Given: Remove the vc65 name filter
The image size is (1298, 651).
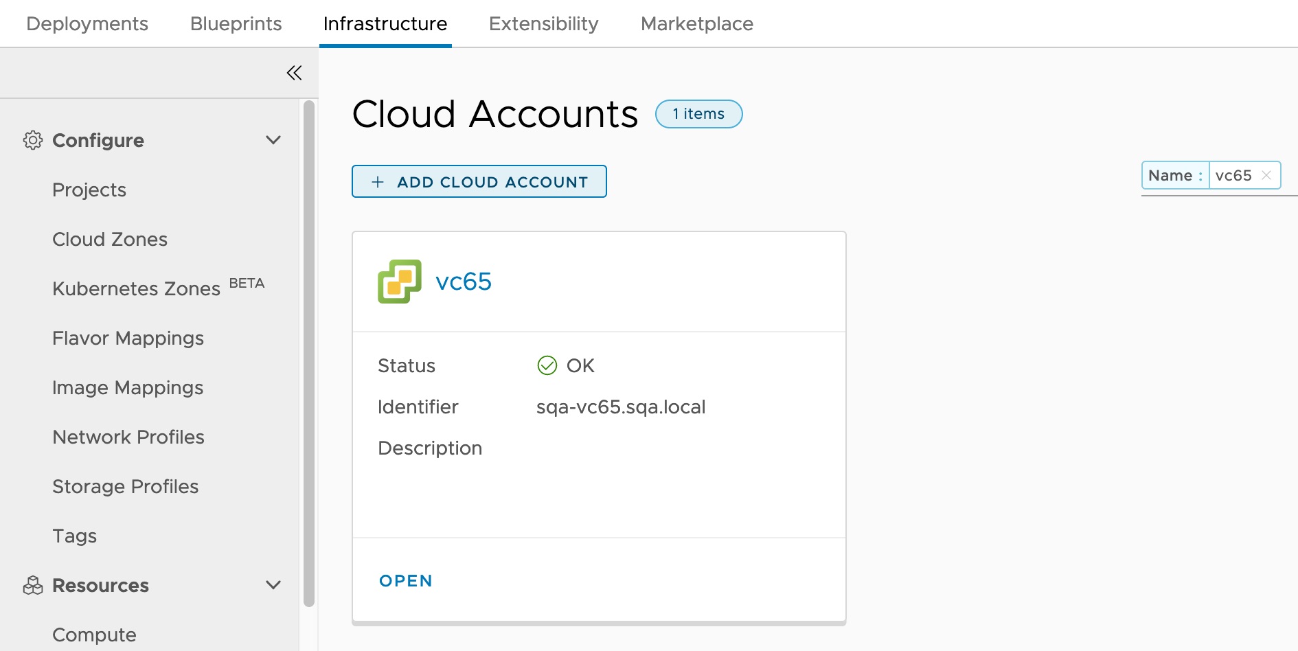Looking at the screenshot, I should pos(1268,175).
